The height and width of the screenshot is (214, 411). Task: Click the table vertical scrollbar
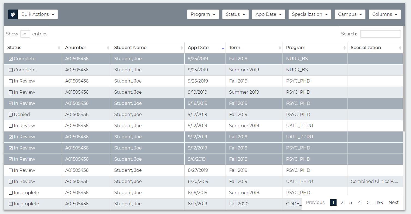404,82
